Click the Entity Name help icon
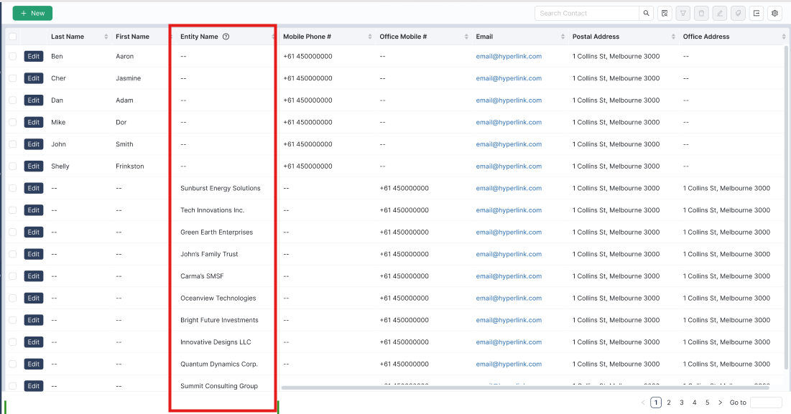The width and height of the screenshot is (791, 414). click(x=226, y=37)
